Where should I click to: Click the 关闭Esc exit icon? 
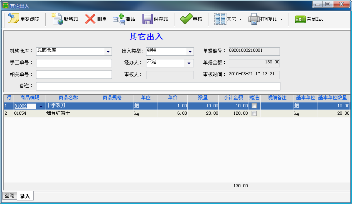300,19
